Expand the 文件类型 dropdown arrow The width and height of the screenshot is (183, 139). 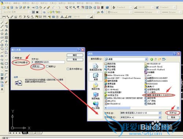(x=160, y=117)
